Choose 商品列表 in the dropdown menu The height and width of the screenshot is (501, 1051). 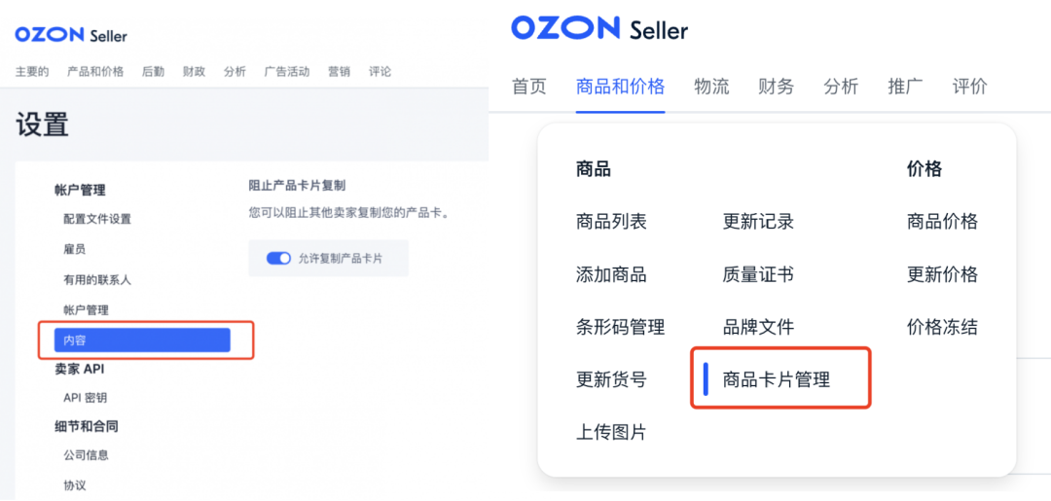click(x=611, y=222)
